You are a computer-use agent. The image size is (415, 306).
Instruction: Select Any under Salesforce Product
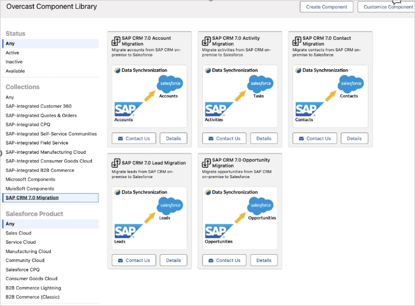50,224
